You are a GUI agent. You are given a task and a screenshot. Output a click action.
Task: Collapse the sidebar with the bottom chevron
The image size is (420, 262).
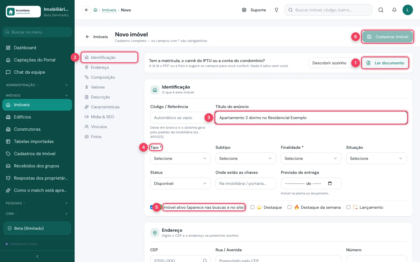tap(37, 256)
